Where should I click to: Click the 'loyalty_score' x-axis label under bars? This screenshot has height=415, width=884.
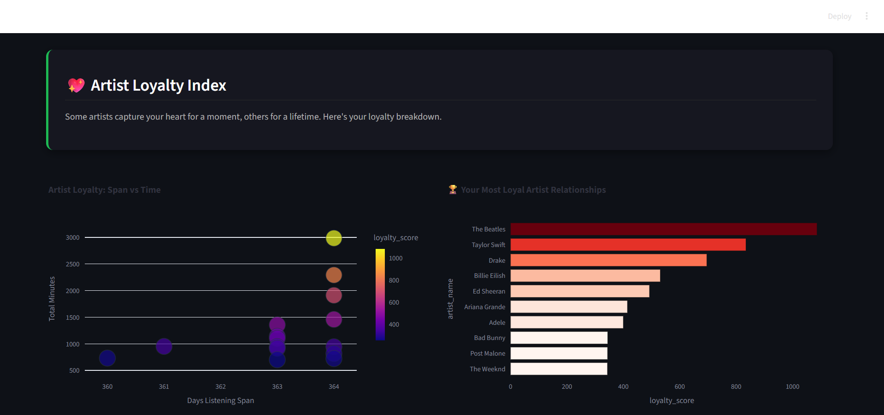point(672,400)
